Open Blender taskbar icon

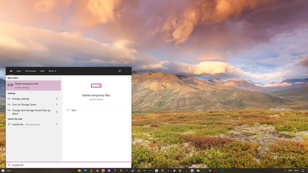pyautogui.click(x=139, y=171)
